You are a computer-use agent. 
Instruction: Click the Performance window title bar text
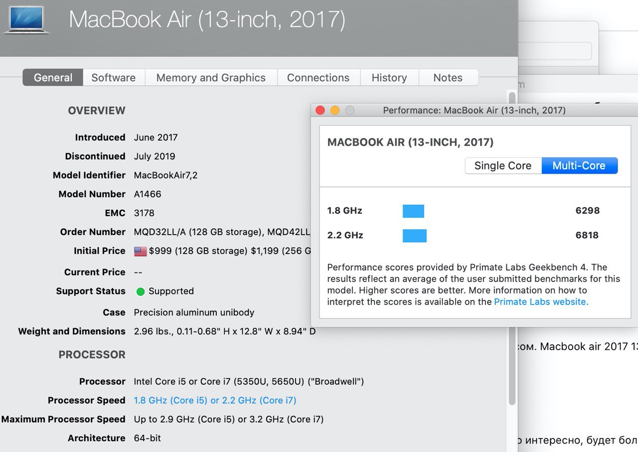coord(474,110)
